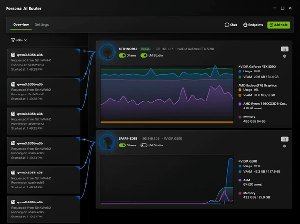Click SETHWORK2 Memory legend dot
The image size is (300, 224).
pyautogui.click(x=240, y=117)
